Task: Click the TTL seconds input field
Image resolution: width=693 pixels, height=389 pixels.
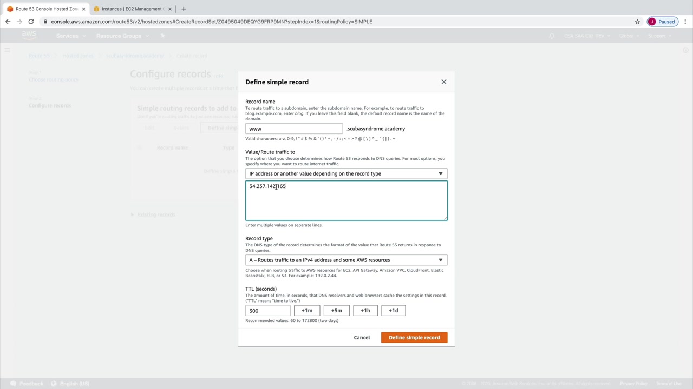Action: [268, 311]
